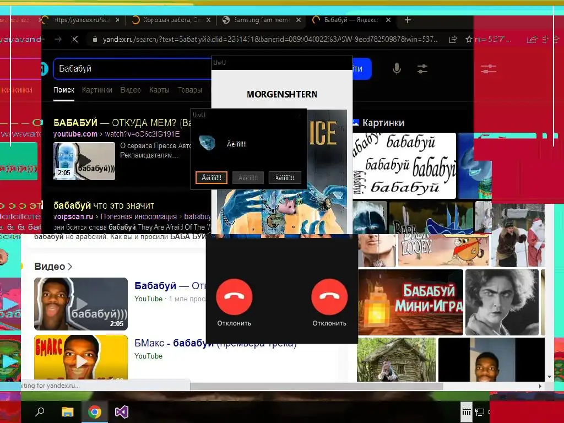Click the Chrome icon in the taskbar
The width and height of the screenshot is (564, 423).
[95, 411]
